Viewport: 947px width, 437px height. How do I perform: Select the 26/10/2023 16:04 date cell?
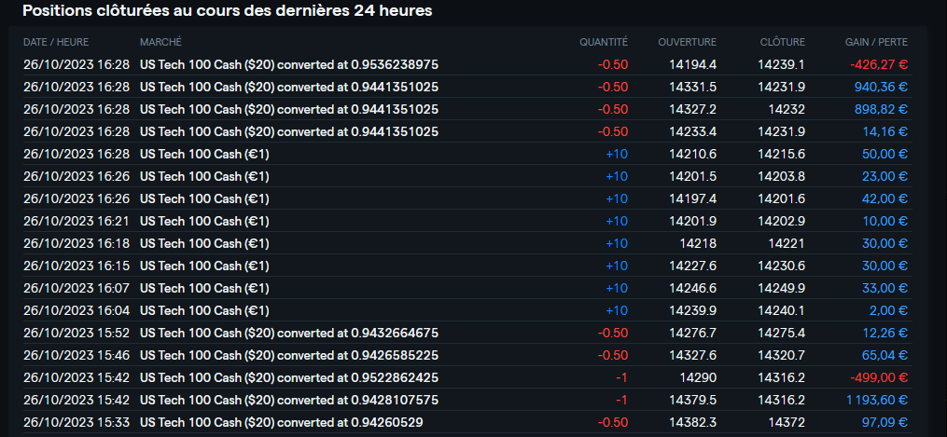click(76, 310)
